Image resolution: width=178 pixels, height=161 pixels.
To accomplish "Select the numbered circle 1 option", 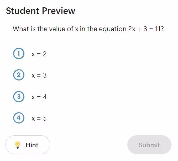I will pos(19,54).
